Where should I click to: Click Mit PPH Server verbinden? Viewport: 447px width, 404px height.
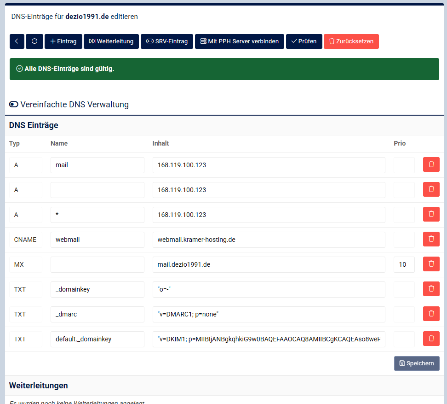240,41
